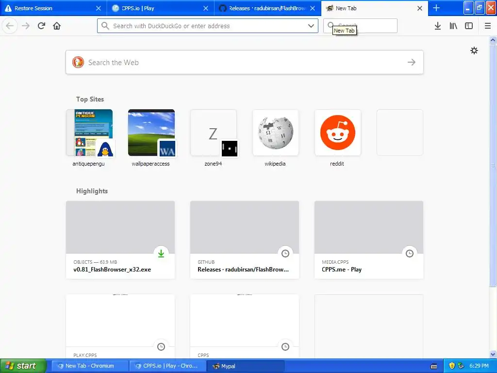Focus the DuckDuckGo address bar
497x373 pixels.
click(208, 26)
